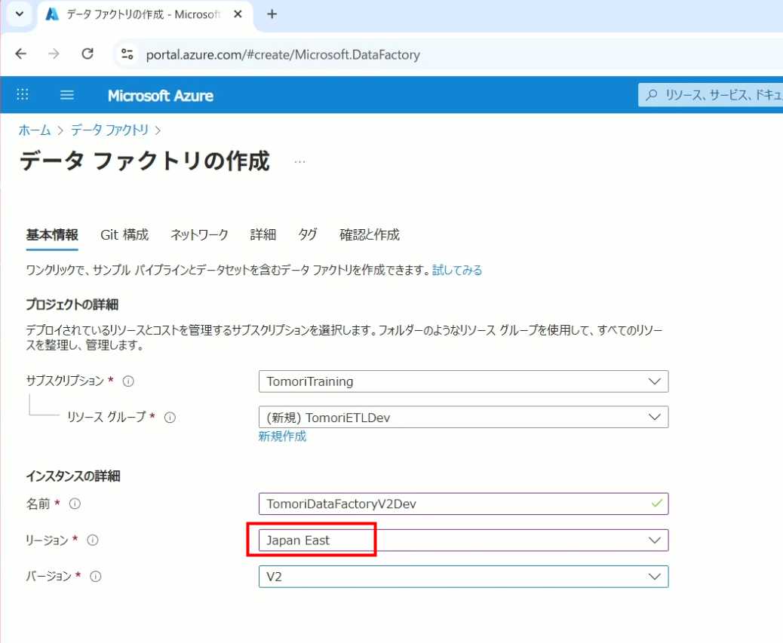Viewport: 783px width, 643px height.
Task: Click the info icon next to 名前
Action: [75, 504]
